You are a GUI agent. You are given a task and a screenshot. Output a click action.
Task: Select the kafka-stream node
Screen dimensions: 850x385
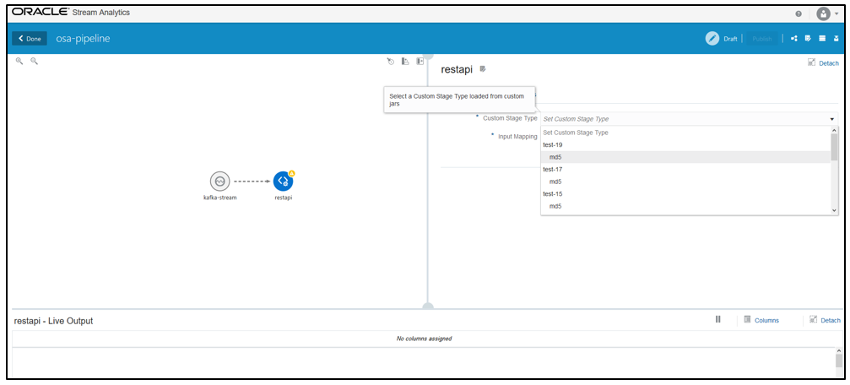pos(219,182)
